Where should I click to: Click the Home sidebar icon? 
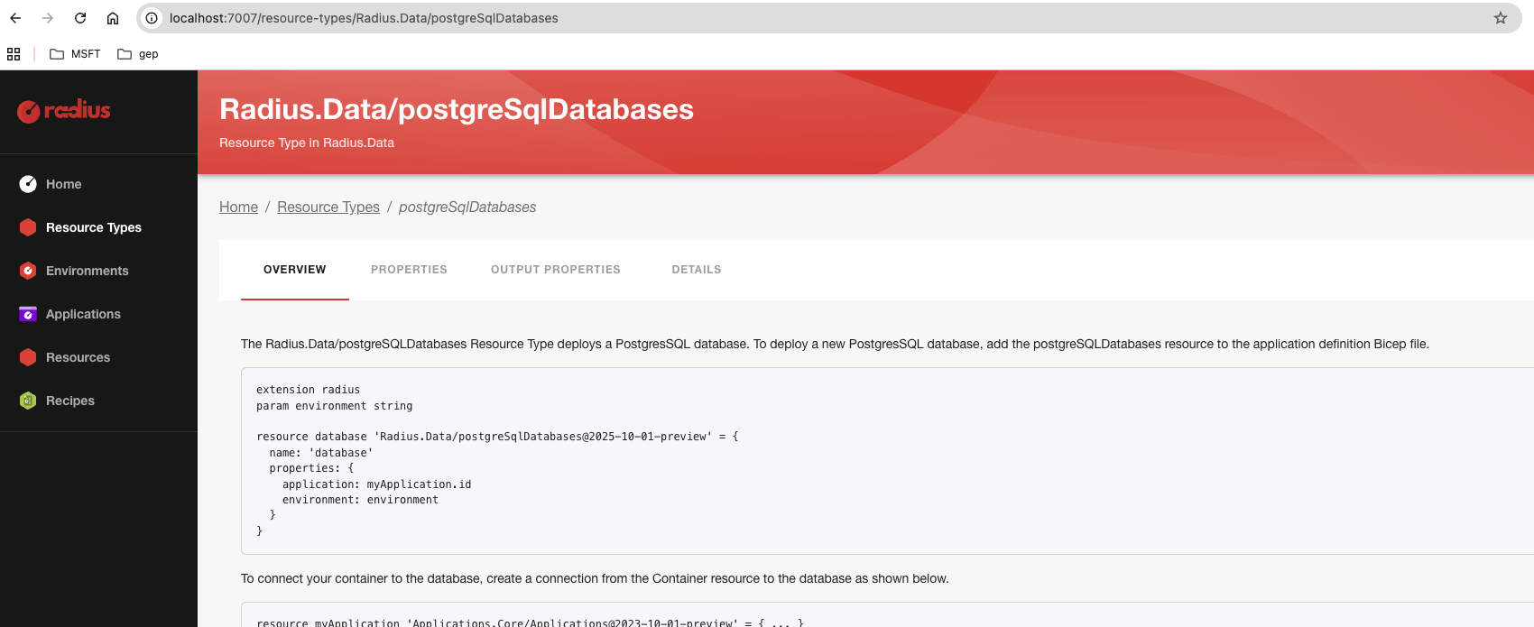point(28,184)
